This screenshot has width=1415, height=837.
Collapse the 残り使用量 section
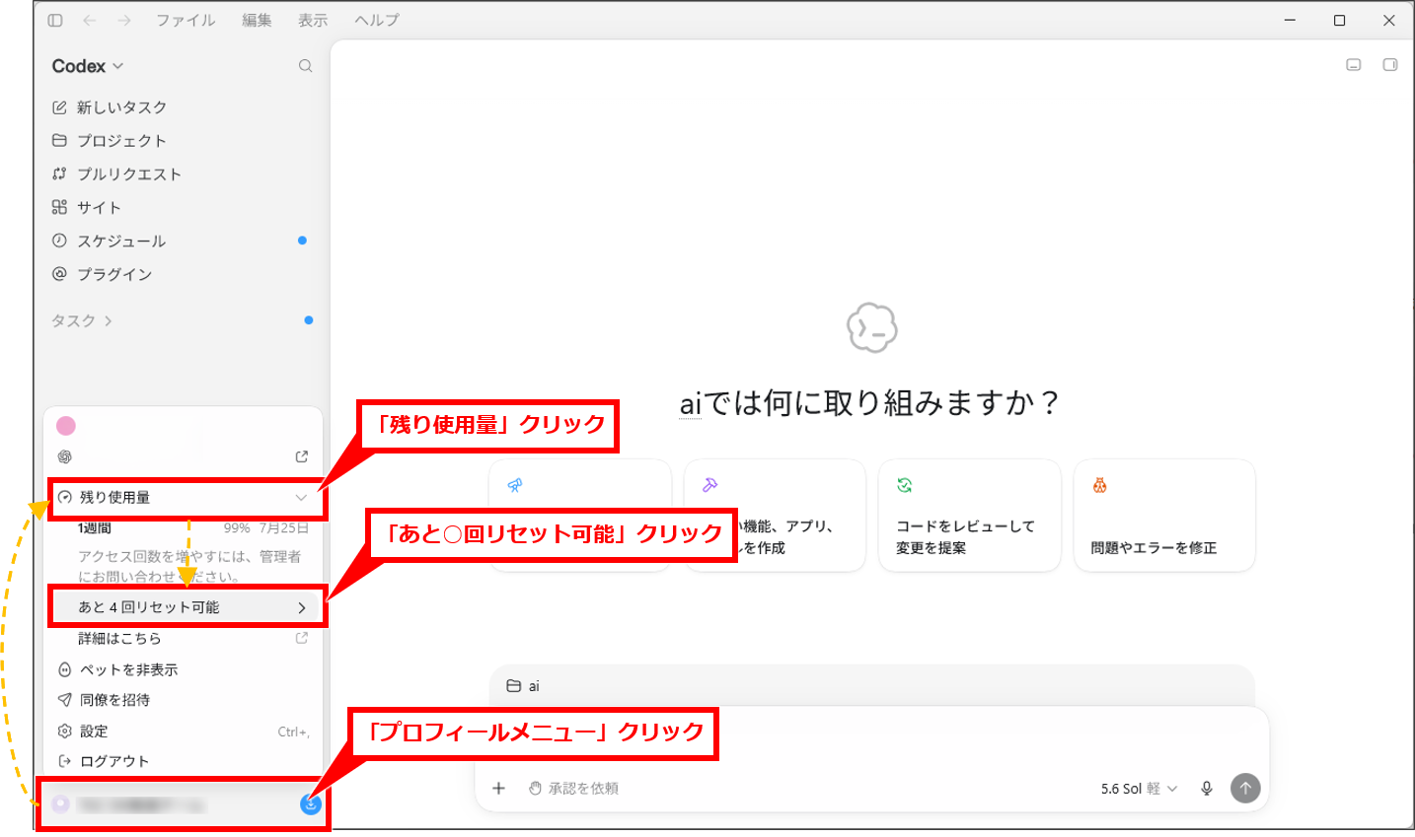[x=184, y=498]
